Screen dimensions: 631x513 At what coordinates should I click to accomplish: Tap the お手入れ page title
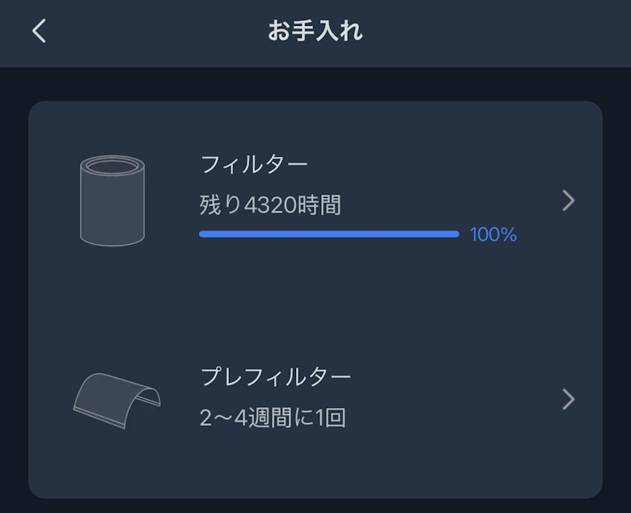click(315, 32)
